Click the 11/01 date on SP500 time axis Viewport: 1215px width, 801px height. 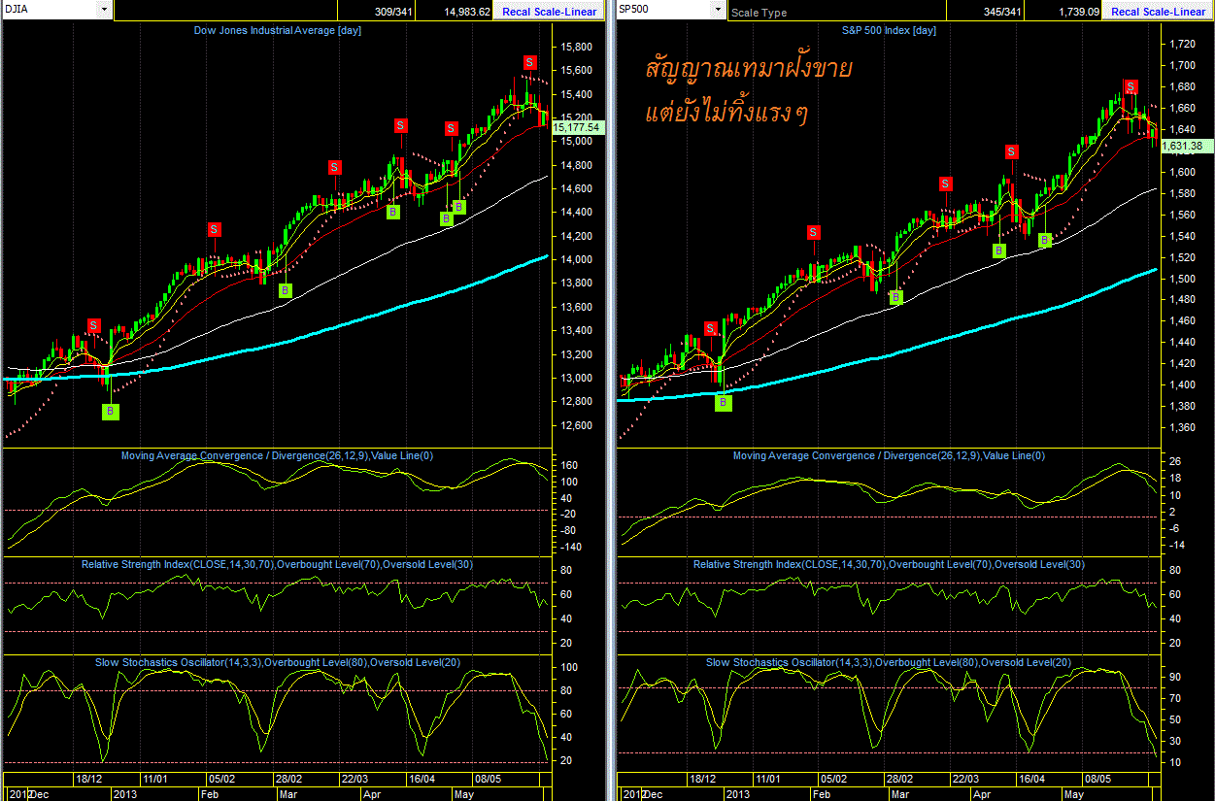click(768, 779)
